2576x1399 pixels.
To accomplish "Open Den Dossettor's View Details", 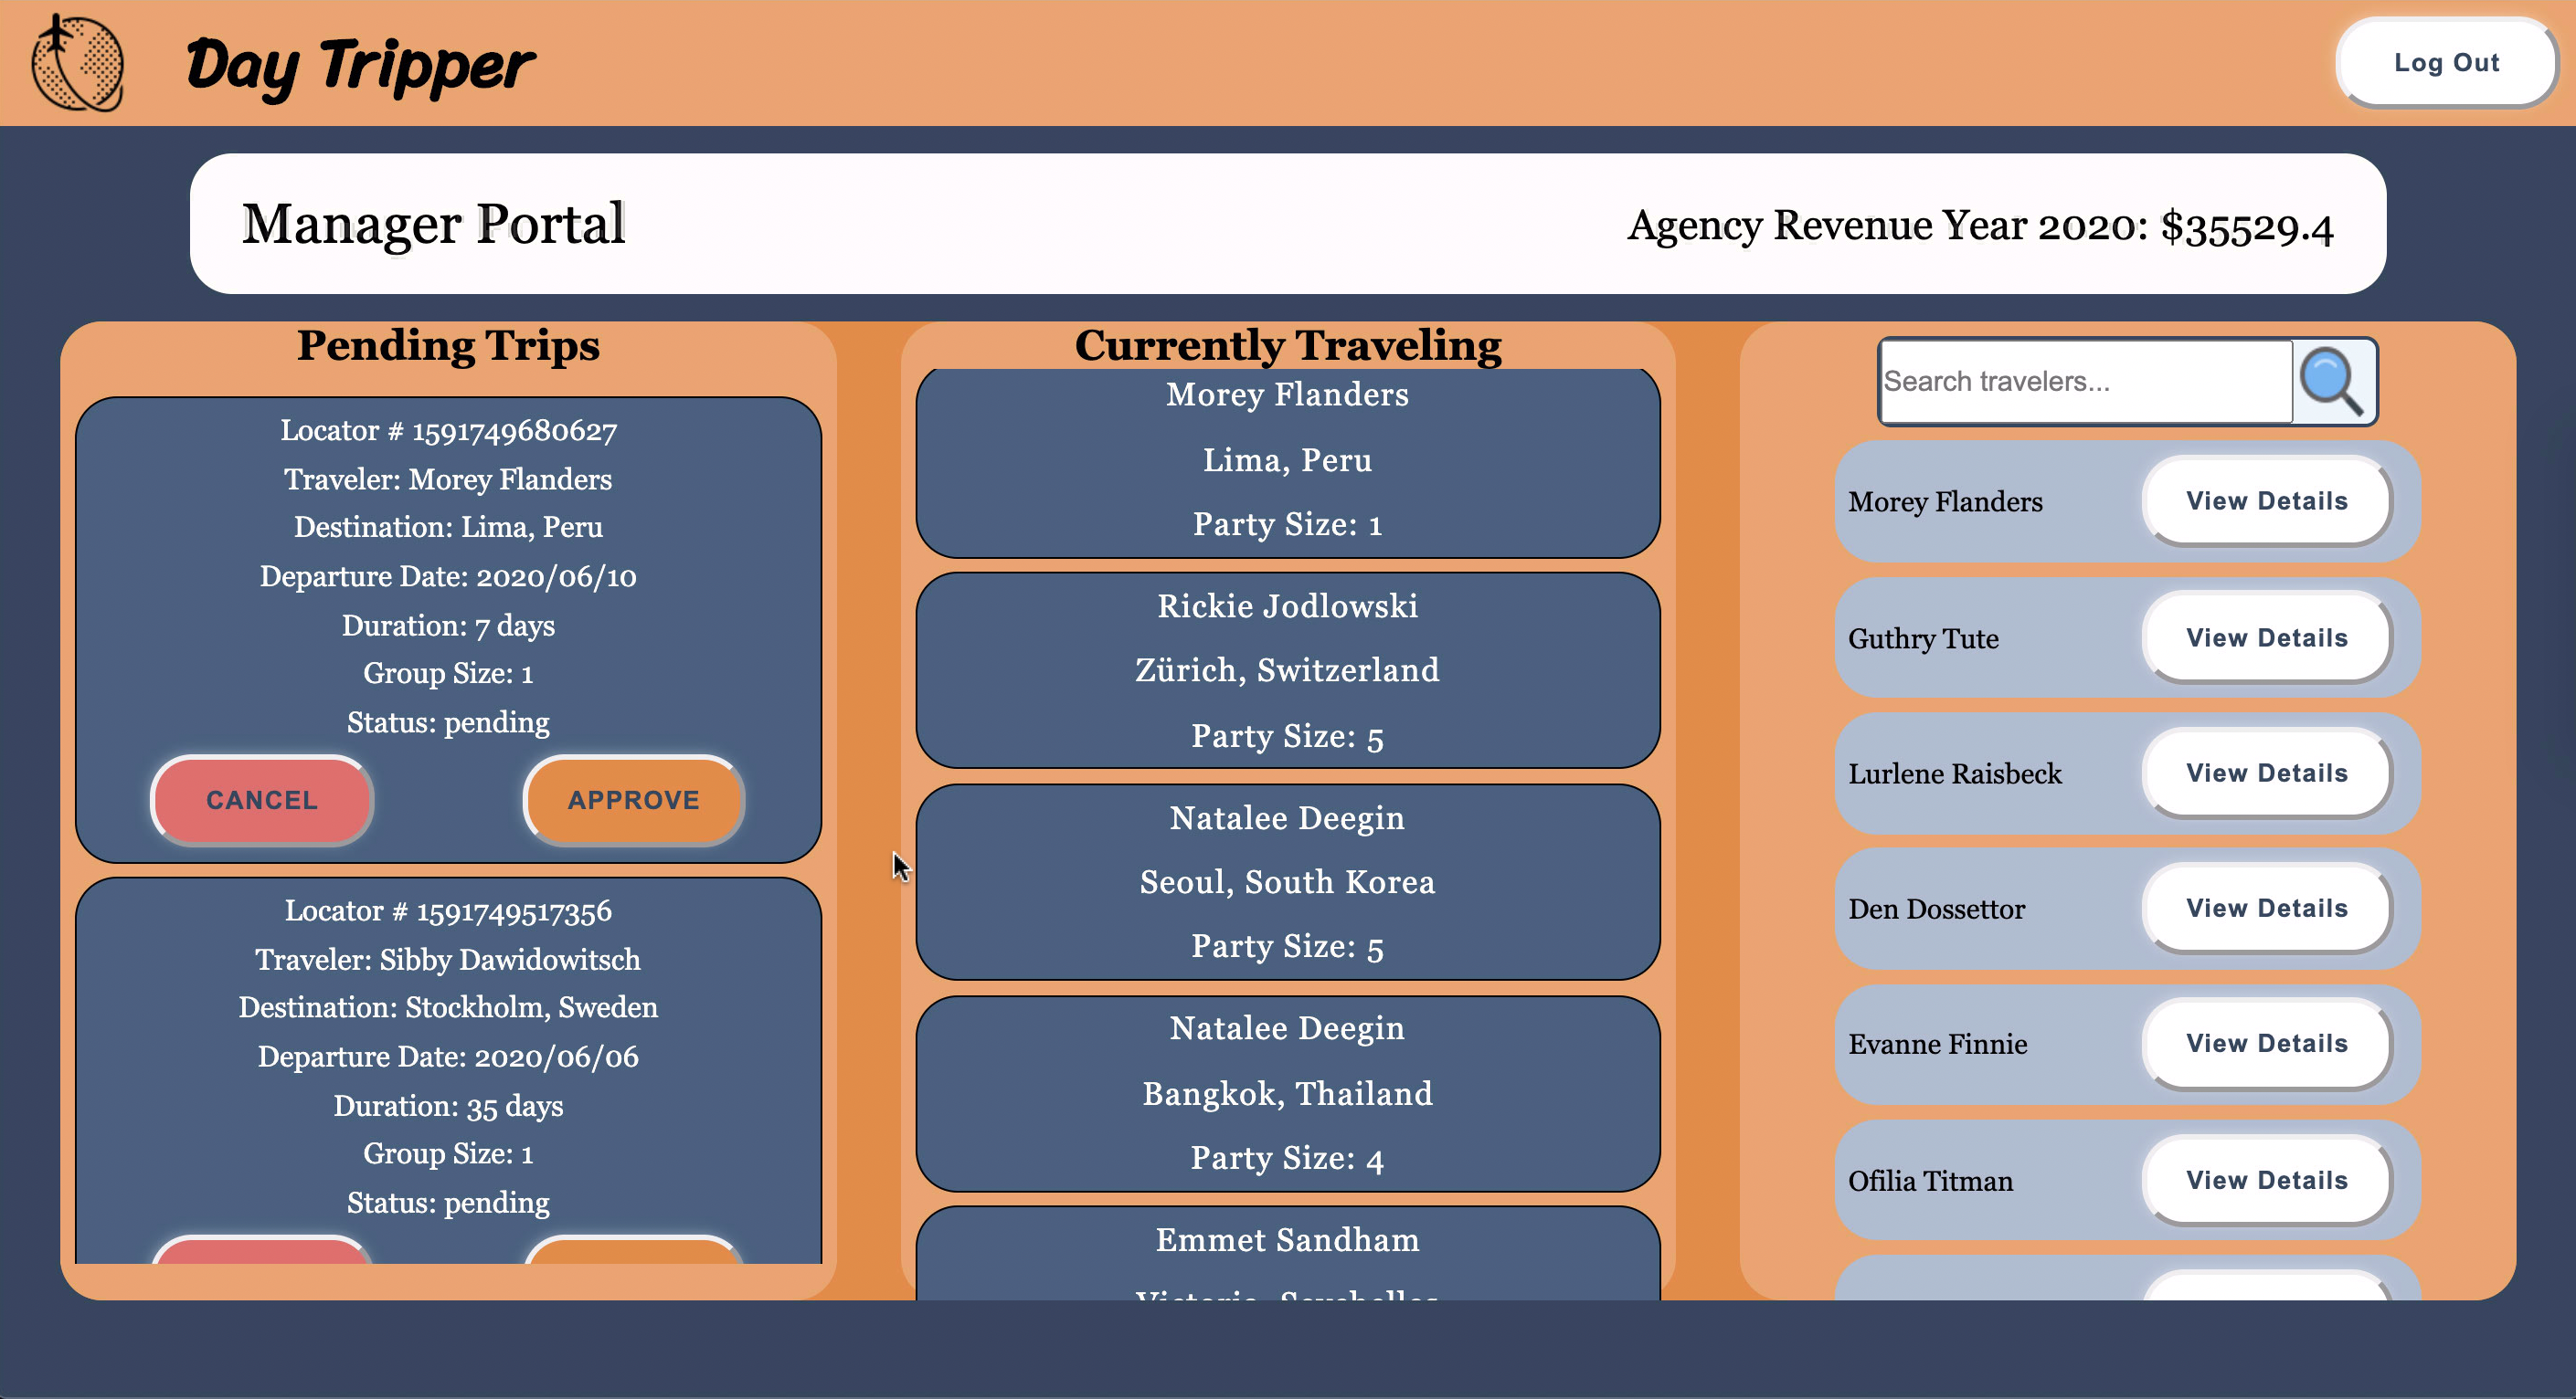I will [x=2266, y=909].
